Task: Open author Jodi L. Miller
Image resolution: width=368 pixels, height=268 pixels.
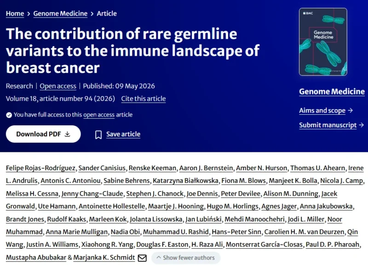Action: [306, 219]
